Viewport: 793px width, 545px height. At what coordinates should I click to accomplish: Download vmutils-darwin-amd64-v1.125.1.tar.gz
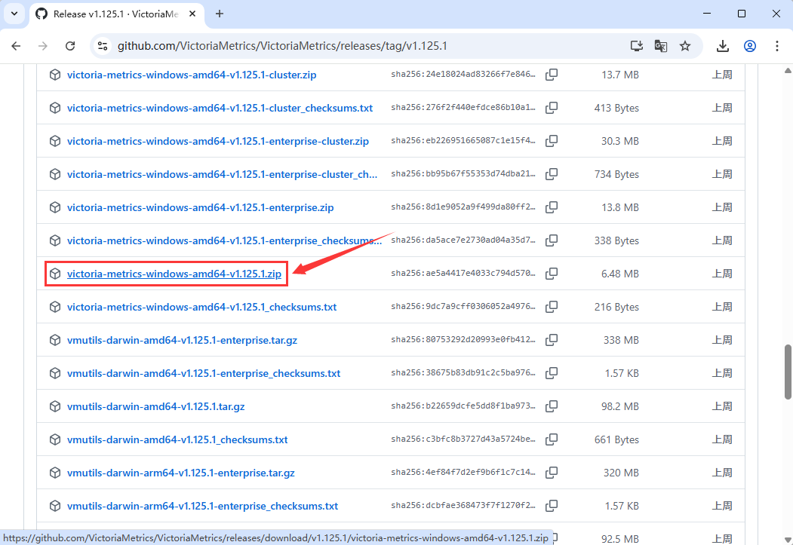coord(155,406)
